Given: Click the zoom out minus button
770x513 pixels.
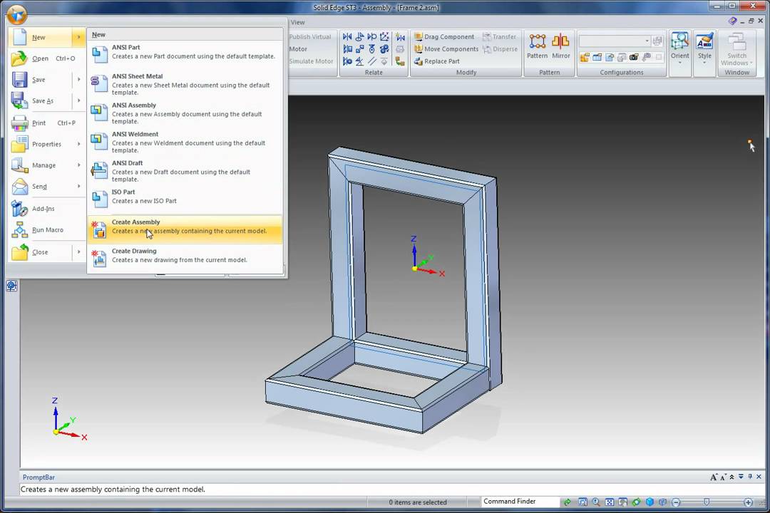Looking at the screenshot, I should (x=676, y=502).
